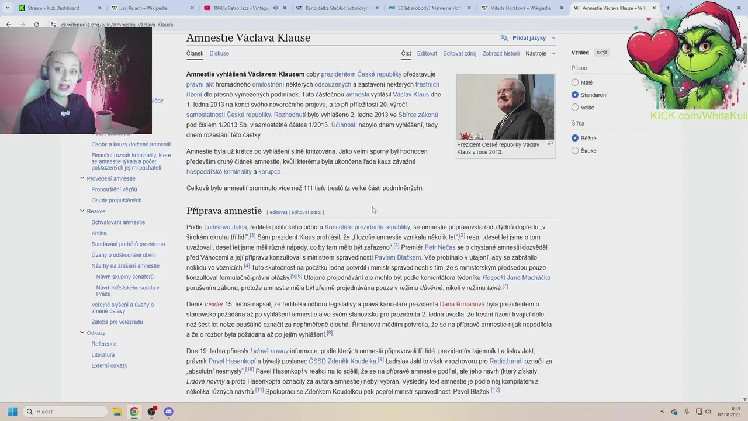This screenshot has height=421, width=748.
Task: Hide the Vzhled panel with skrýt
Action: pyautogui.click(x=602, y=53)
